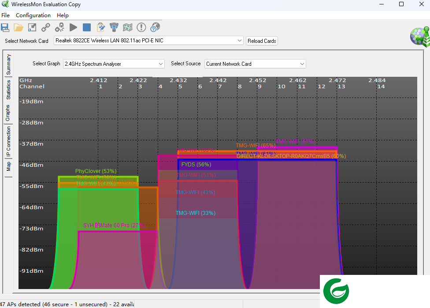Screen dimensions: 430x308
Task: Click the WirelessMon title bar app icon
Action: point(5,4)
